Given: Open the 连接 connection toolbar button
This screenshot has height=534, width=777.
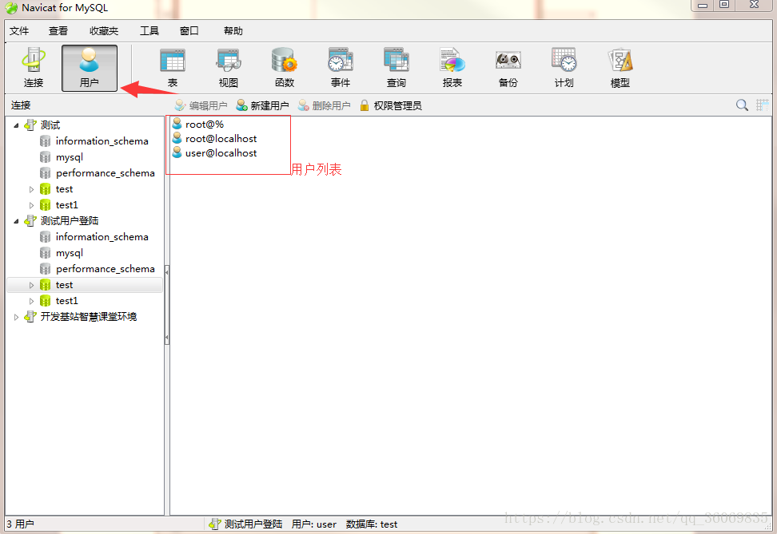Looking at the screenshot, I should click(x=34, y=68).
